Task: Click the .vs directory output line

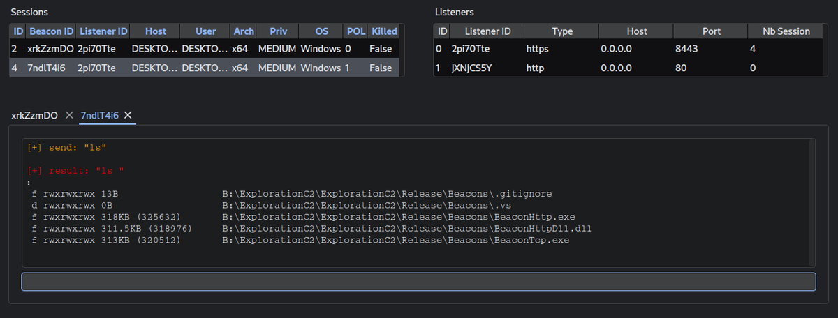Action: (271, 205)
